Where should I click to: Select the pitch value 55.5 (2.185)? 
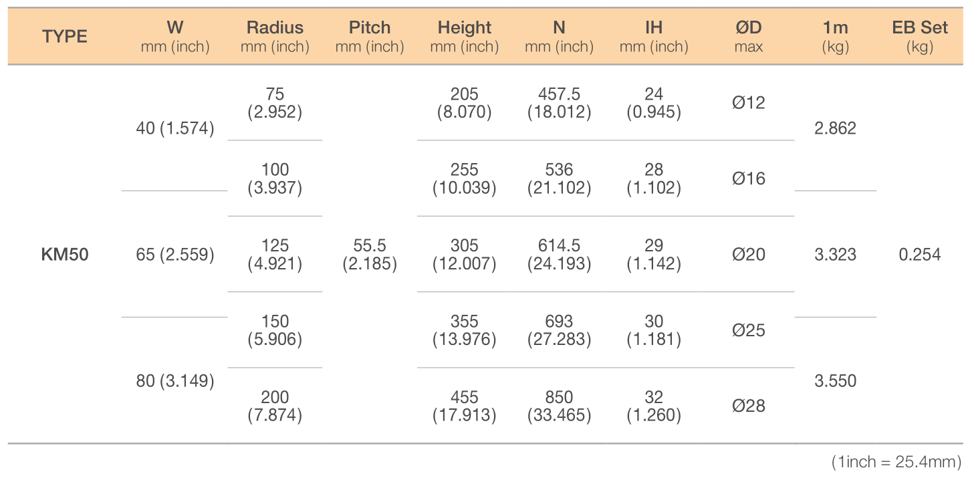coord(370,255)
